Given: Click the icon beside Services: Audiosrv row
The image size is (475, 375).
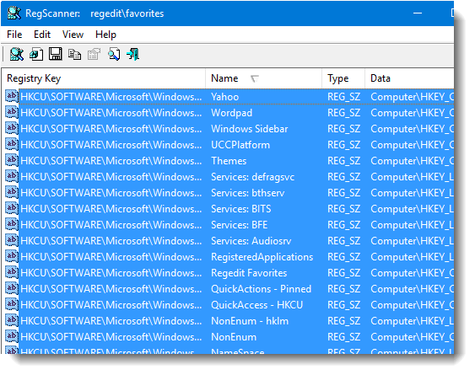Looking at the screenshot, I should [12, 241].
